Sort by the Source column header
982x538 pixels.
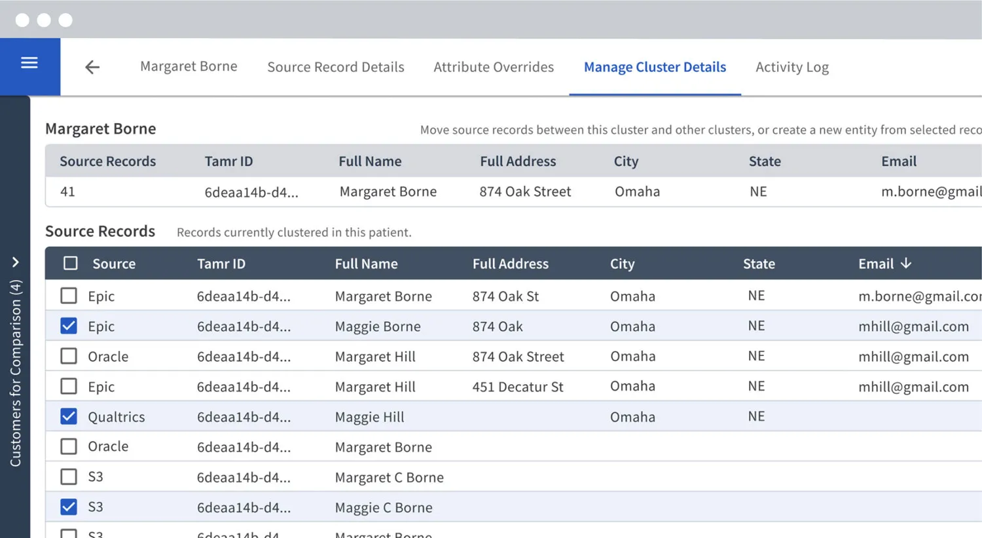(114, 264)
